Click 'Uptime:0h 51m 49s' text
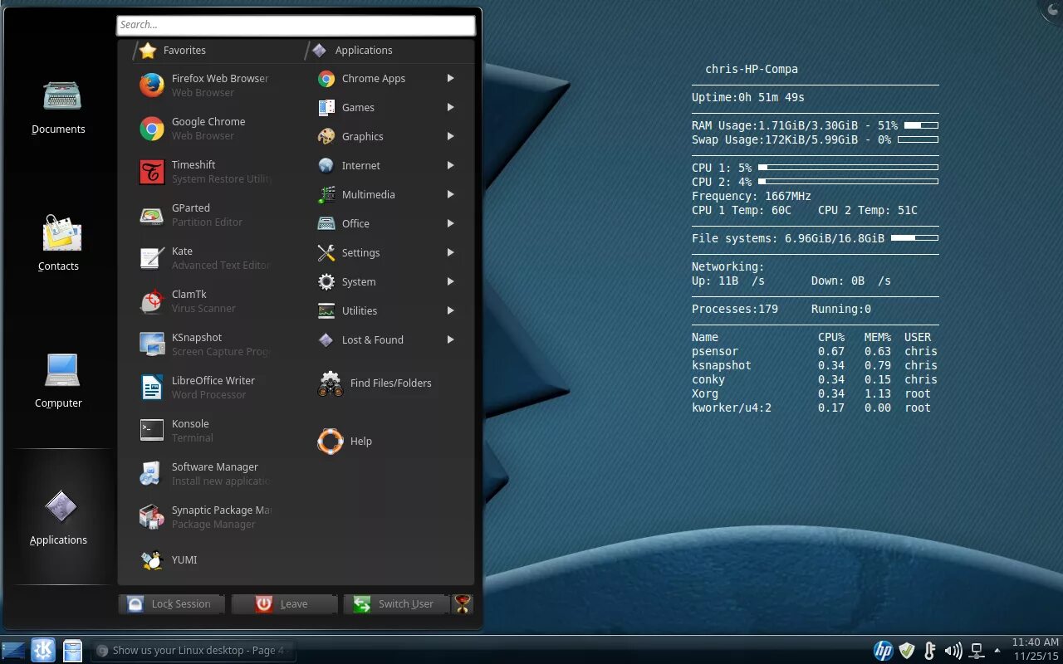Screen dimensions: 1063x664 tap(748, 97)
